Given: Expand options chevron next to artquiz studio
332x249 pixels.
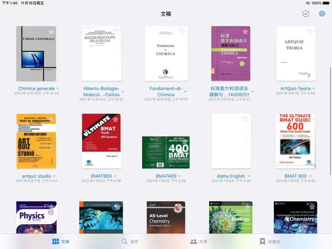Looking at the screenshot, I should (54, 176).
